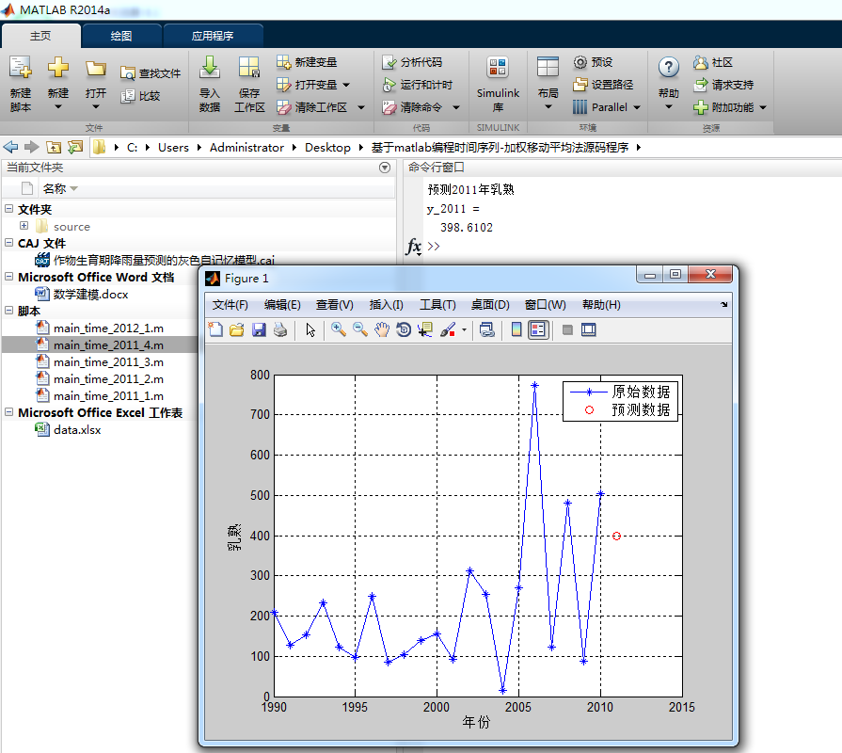Click Request Support (请求支持) icon

700,85
